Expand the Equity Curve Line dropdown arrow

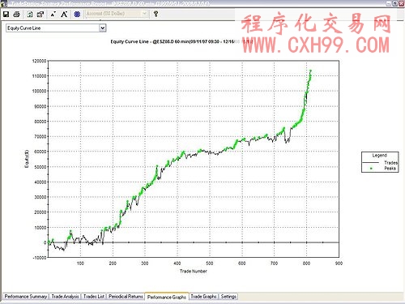pyautogui.click(x=102, y=28)
